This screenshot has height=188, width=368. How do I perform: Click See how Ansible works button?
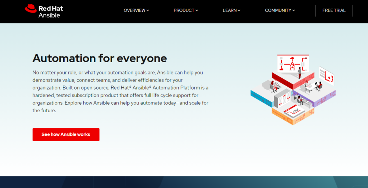(x=66, y=134)
